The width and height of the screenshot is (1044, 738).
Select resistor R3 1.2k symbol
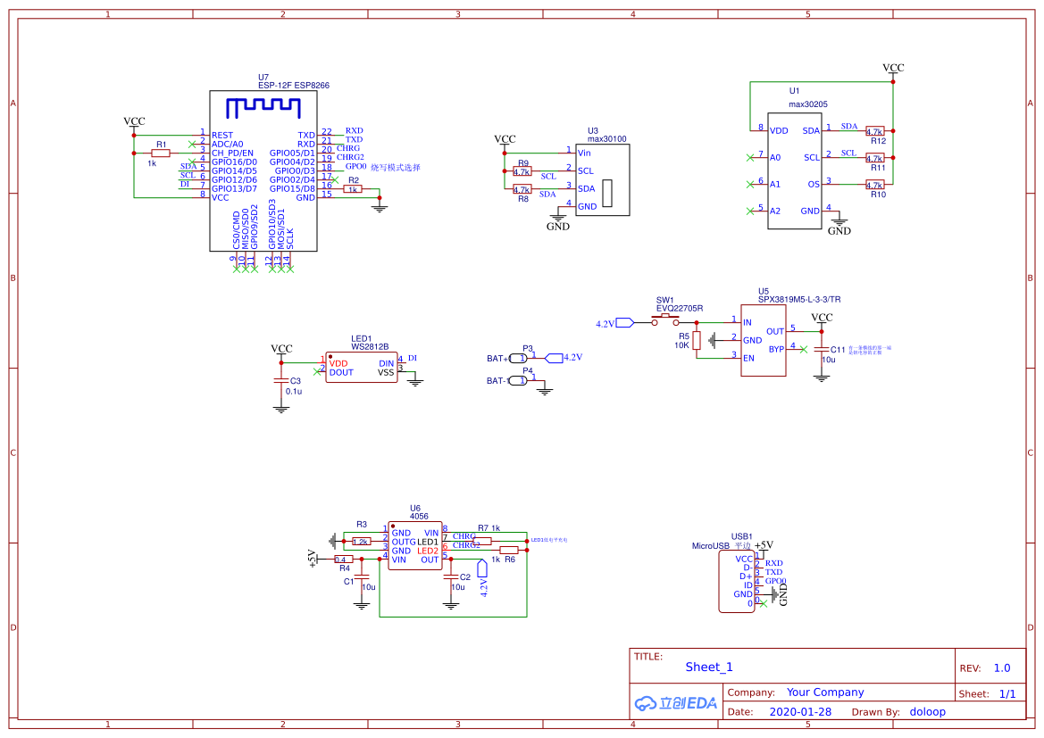click(x=362, y=542)
